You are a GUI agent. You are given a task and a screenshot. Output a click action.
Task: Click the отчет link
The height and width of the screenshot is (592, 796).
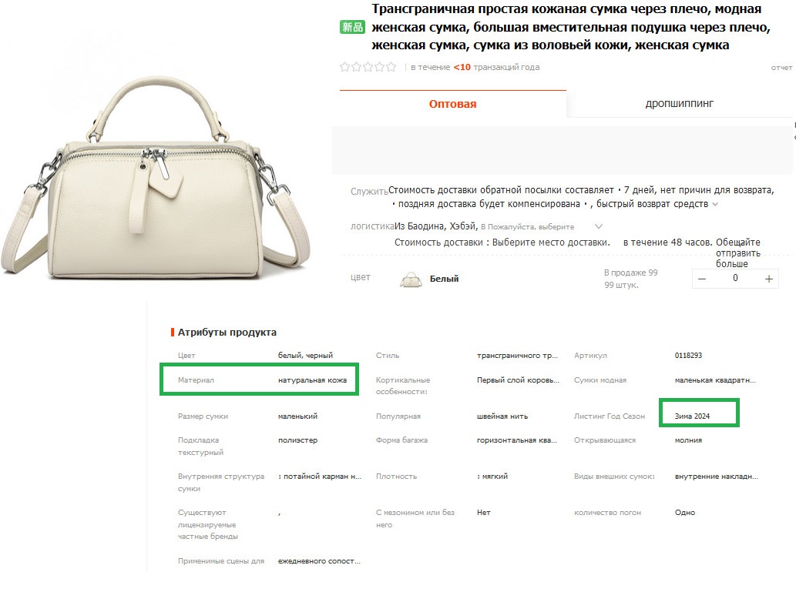point(781,68)
